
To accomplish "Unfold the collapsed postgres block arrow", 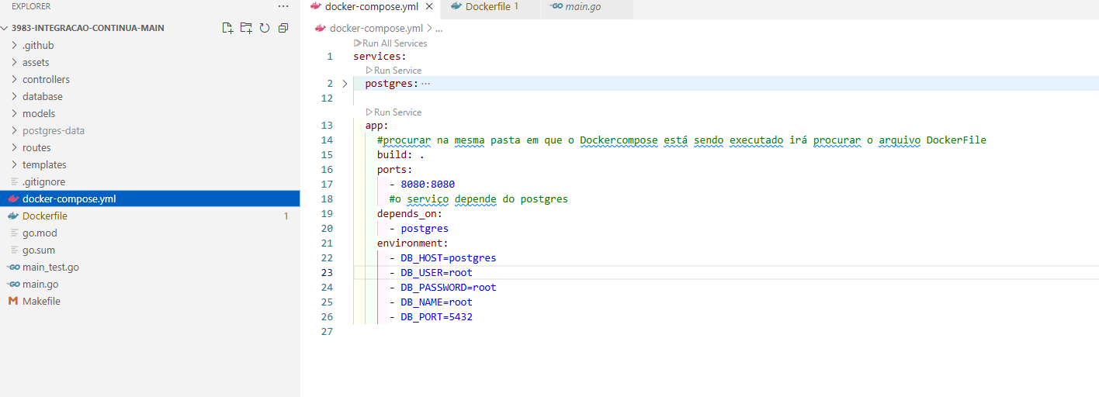I will [x=345, y=84].
